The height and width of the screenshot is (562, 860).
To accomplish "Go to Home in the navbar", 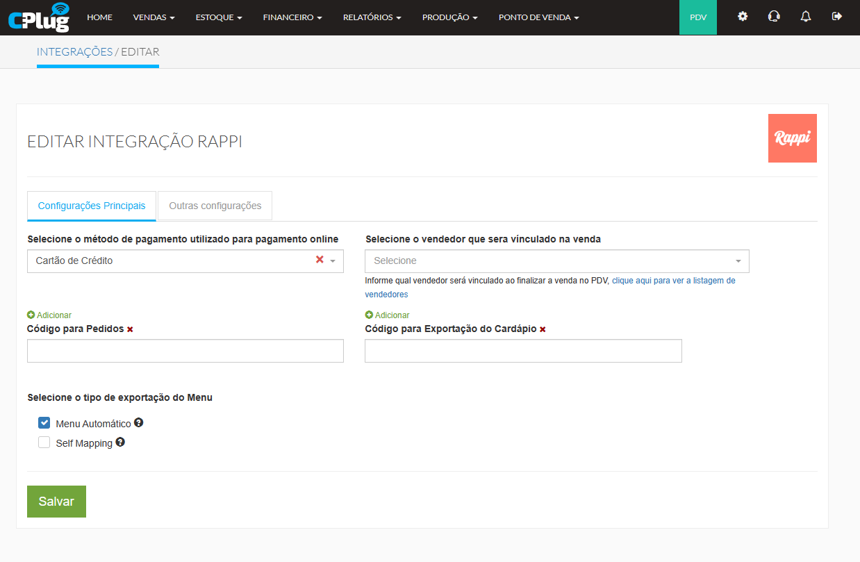I will click(99, 17).
